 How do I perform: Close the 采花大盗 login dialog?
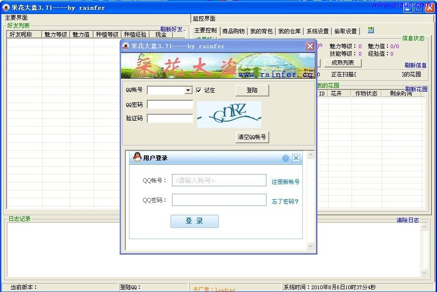click(x=310, y=46)
